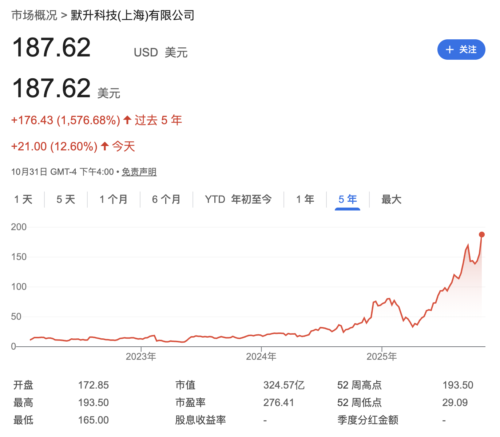
Task: Click the 关注 follow button
Action: [x=461, y=50]
